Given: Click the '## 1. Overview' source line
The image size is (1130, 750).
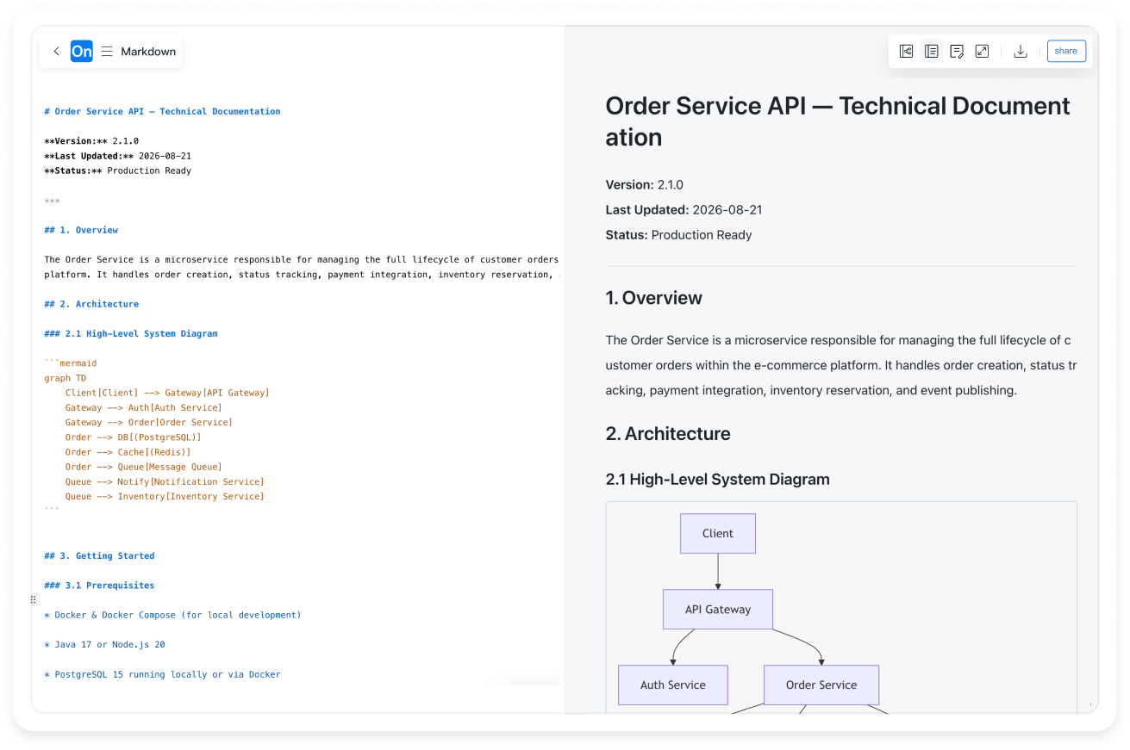Looking at the screenshot, I should click(x=81, y=230).
